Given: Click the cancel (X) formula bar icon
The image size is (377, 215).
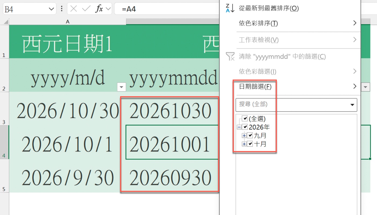Looking at the screenshot, I should click(74, 9).
